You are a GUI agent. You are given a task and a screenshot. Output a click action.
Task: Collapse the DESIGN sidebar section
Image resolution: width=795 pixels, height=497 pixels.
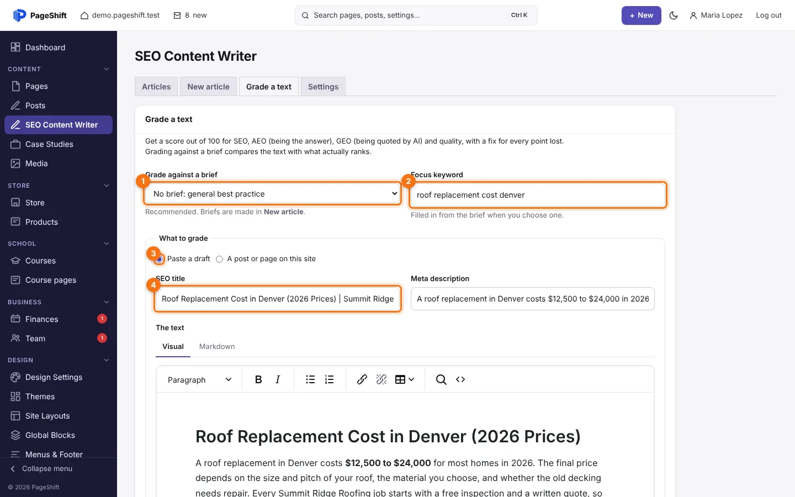(x=107, y=360)
